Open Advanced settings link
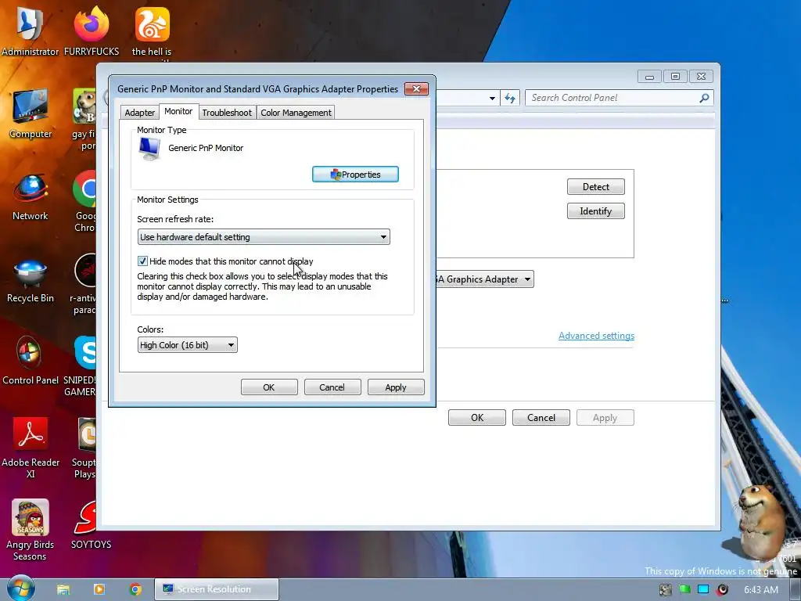This screenshot has width=801, height=601. pos(596,336)
